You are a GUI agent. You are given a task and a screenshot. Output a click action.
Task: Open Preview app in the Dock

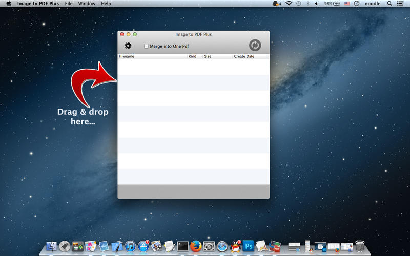point(156,246)
